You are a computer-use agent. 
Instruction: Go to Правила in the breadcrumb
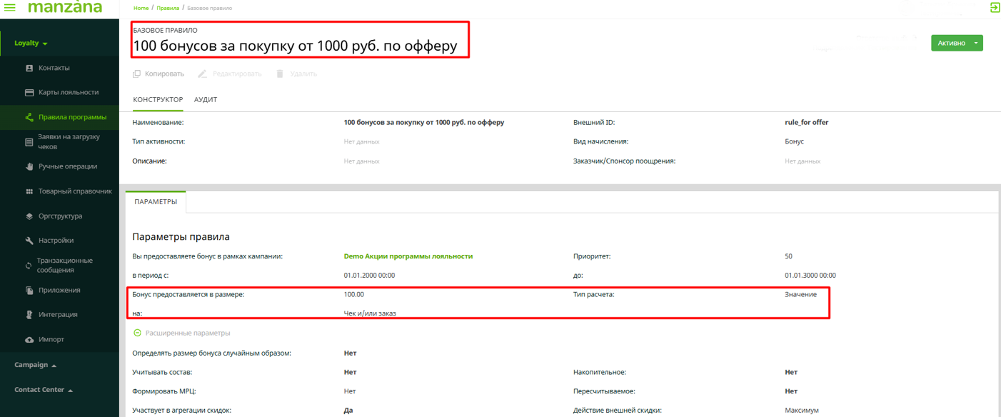pyautogui.click(x=168, y=8)
